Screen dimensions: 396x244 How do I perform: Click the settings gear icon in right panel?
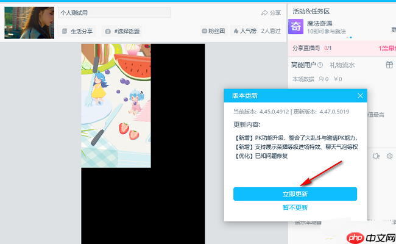389,156
